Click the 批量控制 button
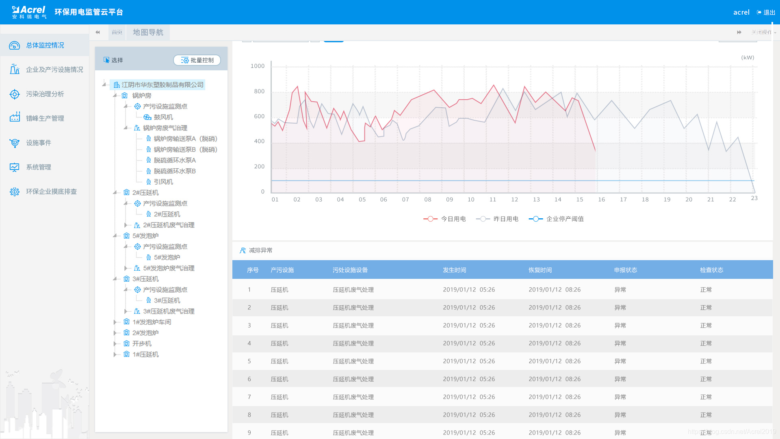The image size is (780, 439). pyautogui.click(x=197, y=60)
